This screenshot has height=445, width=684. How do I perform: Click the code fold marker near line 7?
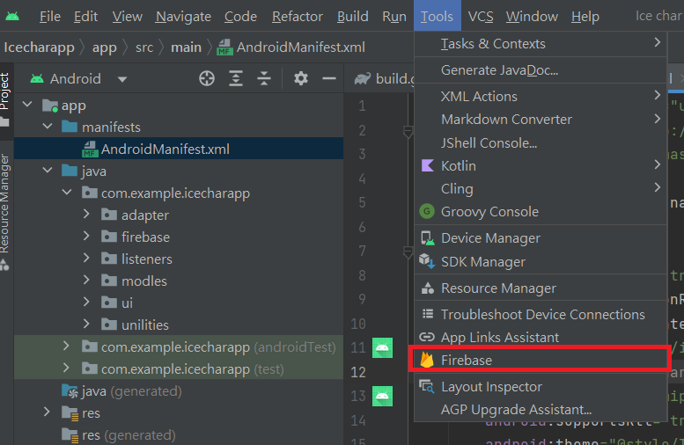pyautogui.click(x=408, y=252)
